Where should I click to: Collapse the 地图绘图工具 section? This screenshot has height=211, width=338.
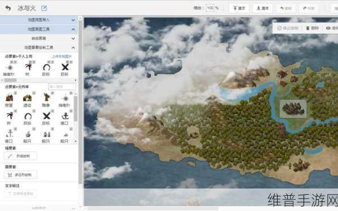point(39,29)
